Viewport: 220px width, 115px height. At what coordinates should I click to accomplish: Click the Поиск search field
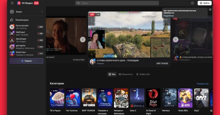[117, 3]
